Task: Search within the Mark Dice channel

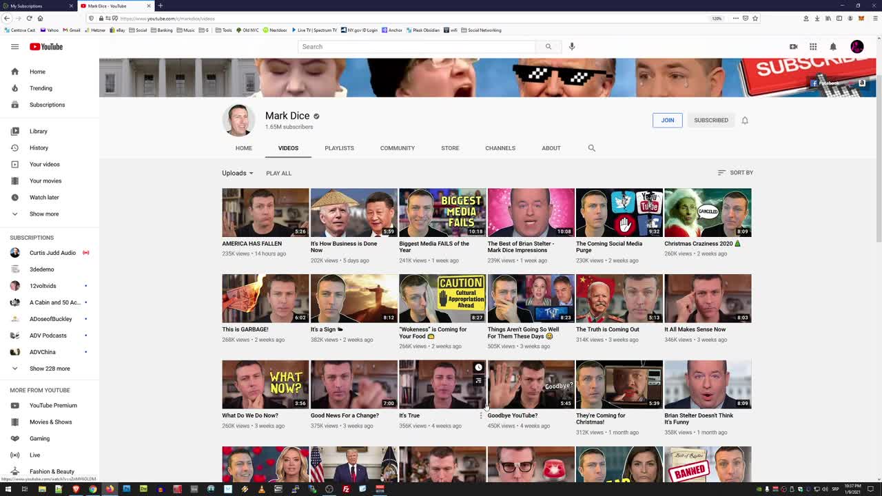Action: tap(591, 148)
